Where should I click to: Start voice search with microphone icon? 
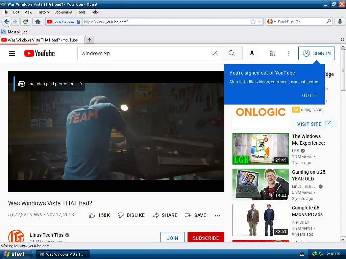252,53
